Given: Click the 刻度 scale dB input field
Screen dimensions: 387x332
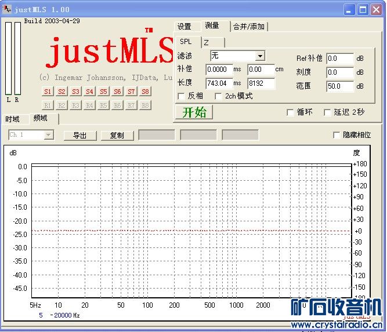Looking at the screenshot, I should click(x=340, y=72).
